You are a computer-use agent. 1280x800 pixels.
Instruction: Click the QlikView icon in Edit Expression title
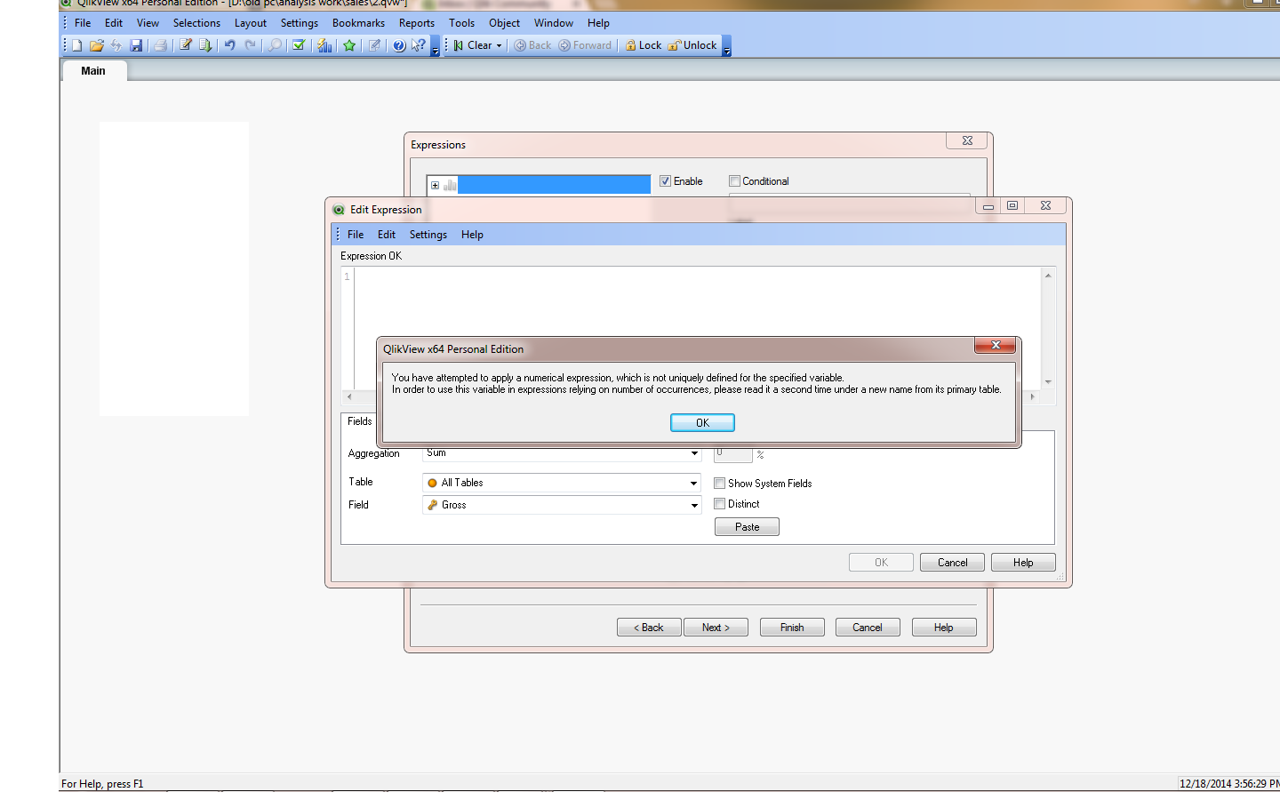click(x=339, y=210)
